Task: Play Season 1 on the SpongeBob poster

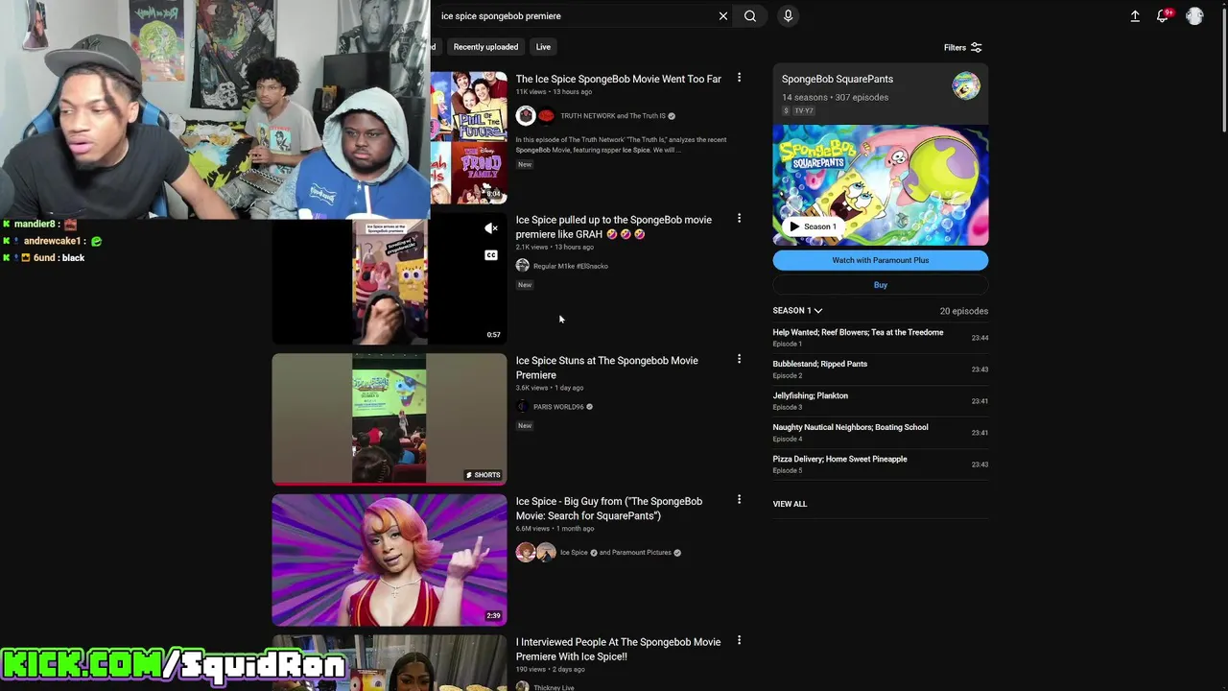Action: pyautogui.click(x=814, y=226)
